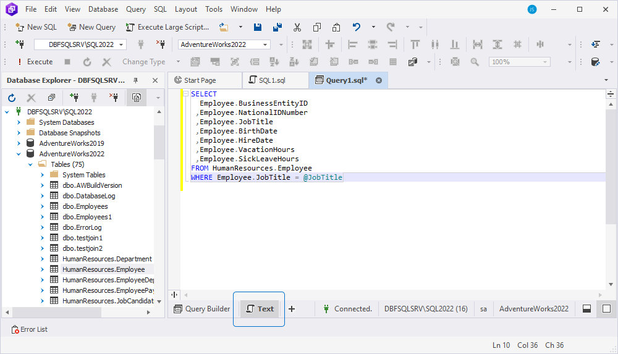Click the Copy icon in toolbar
The height and width of the screenshot is (354, 618).
317,27
